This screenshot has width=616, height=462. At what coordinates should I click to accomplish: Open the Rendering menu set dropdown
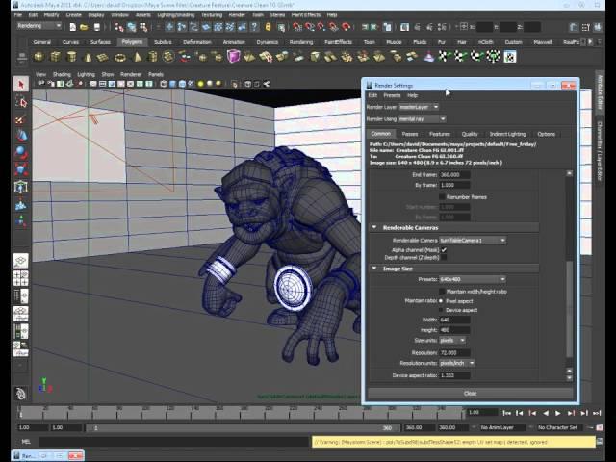tap(38, 26)
